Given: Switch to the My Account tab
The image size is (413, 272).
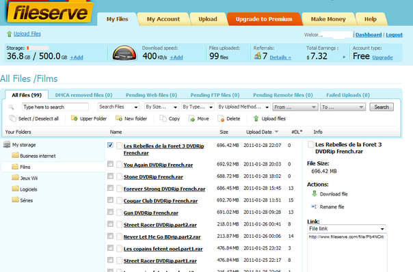Looking at the screenshot, I should click(x=163, y=19).
